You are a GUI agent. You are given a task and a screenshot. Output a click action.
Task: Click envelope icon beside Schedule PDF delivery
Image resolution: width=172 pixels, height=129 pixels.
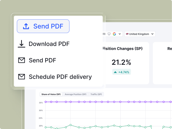pos(21,77)
